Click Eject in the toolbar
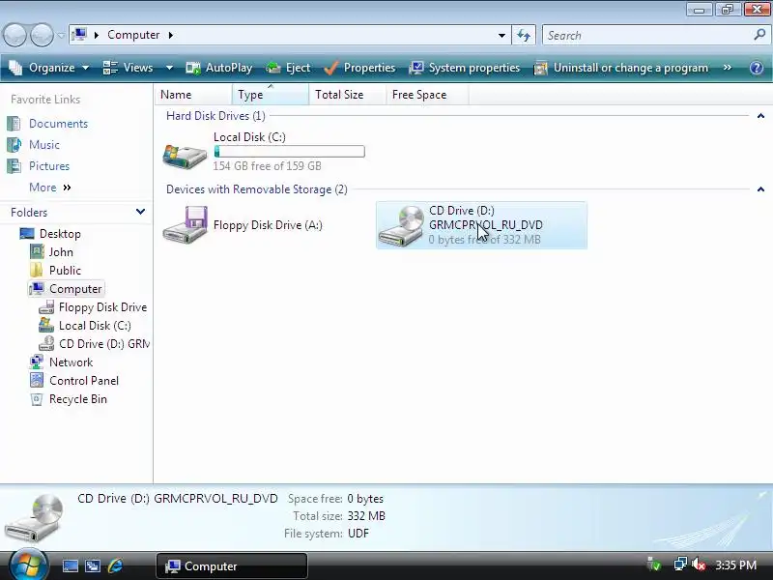The height and width of the screenshot is (580, 773). tap(288, 68)
